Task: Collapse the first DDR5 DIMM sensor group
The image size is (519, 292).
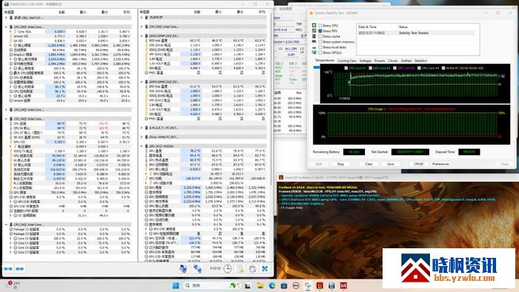Action: (x=142, y=36)
